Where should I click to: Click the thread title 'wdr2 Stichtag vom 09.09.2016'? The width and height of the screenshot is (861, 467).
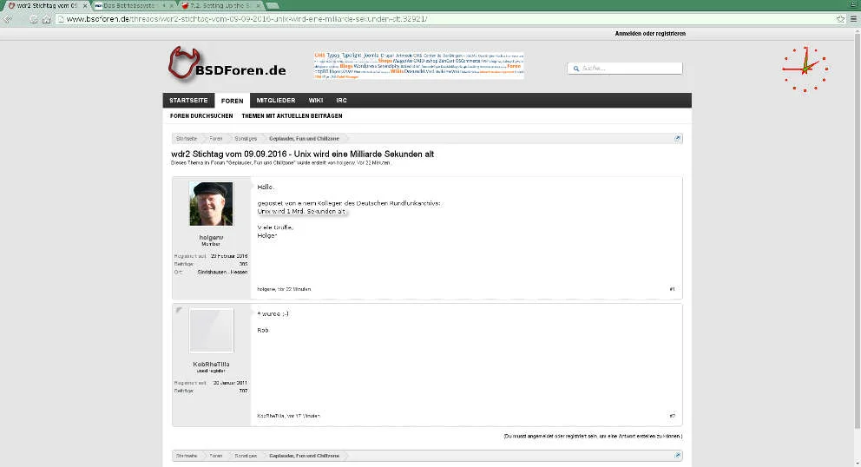(x=303, y=154)
